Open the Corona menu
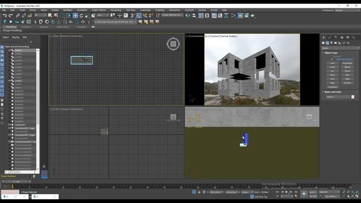This screenshot has width=361, height=203. [202, 10]
